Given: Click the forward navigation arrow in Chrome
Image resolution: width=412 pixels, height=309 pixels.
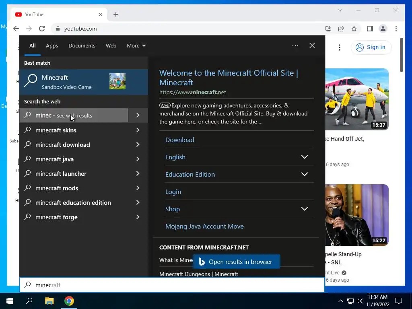Looking at the screenshot, I should tap(29, 29).
